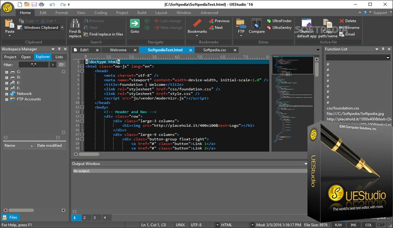Click the Support link
This screenshot has width=393, height=228.
click(x=380, y=13)
